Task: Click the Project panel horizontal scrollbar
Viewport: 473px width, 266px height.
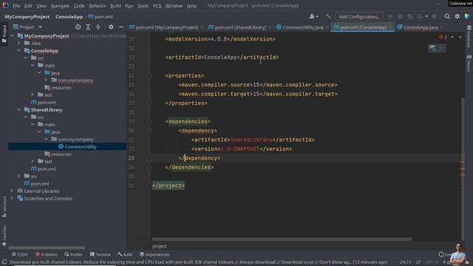Action: click(47, 248)
